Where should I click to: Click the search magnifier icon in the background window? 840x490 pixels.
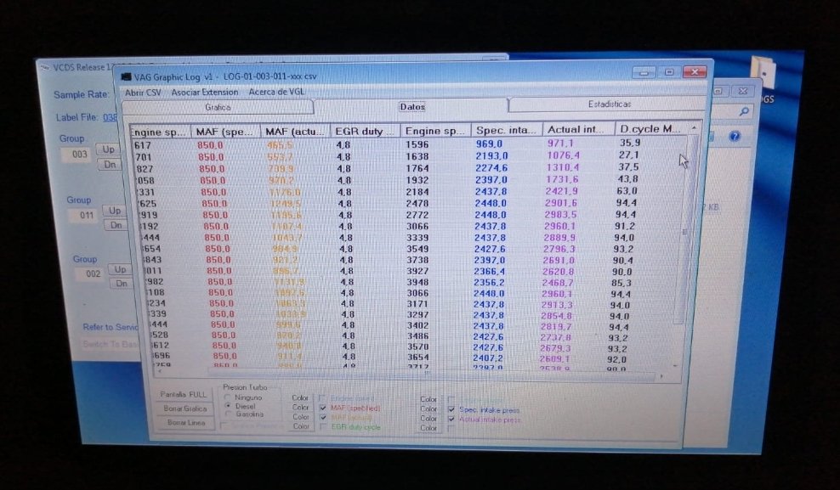tap(744, 111)
